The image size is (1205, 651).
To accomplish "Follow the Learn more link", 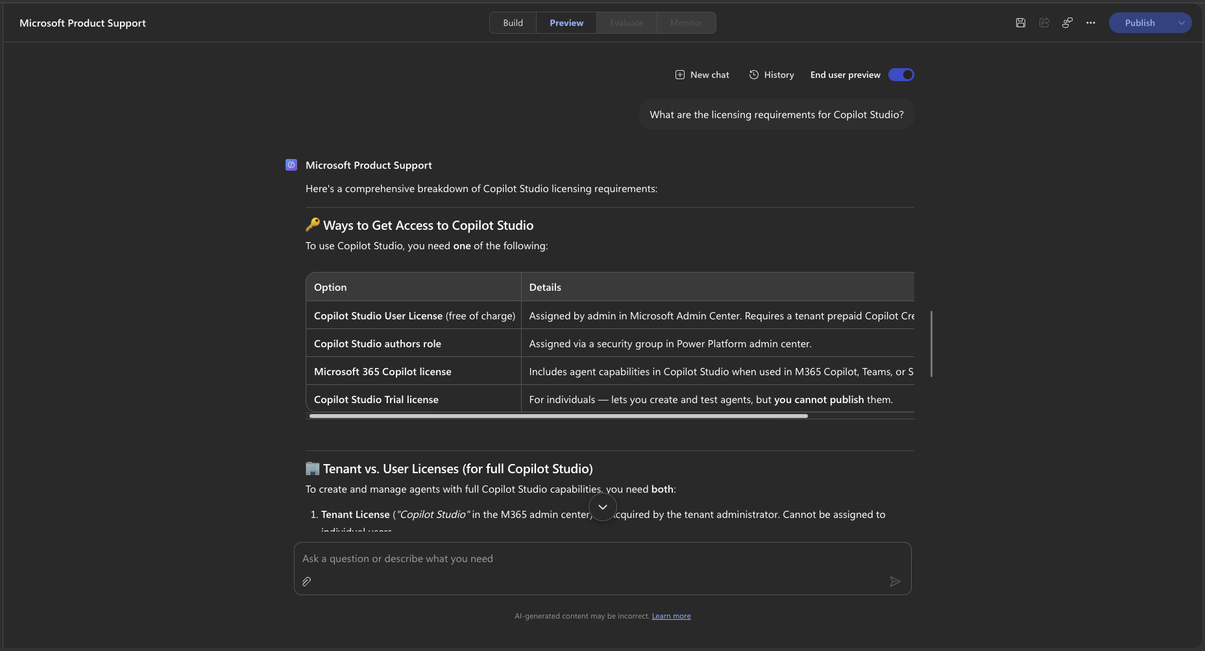I will pyautogui.click(x=671, y=616).
